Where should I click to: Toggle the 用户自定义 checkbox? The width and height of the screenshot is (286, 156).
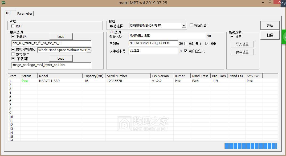186,51
